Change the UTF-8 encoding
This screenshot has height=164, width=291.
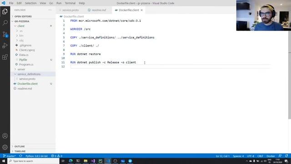pos(251,156)
